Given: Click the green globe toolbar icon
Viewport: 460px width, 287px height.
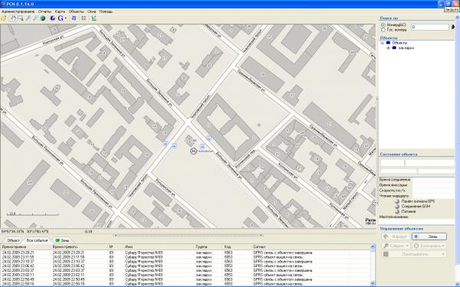Looking at the screenshot, I should (43, 18).
